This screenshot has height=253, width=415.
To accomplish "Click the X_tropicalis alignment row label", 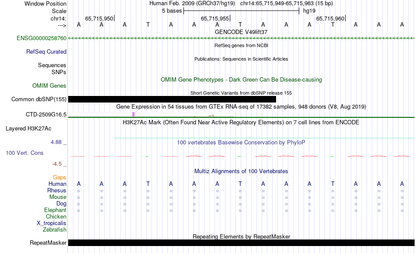I will pos(52,223).
